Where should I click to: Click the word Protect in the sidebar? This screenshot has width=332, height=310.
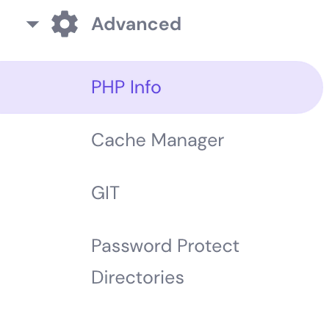coord(209,245)
